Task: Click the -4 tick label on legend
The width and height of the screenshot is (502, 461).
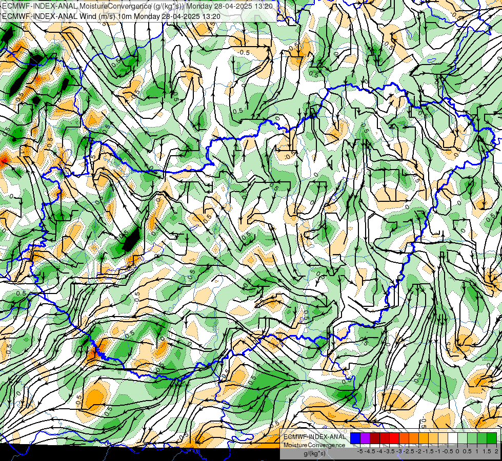Action: pos(379,451)
